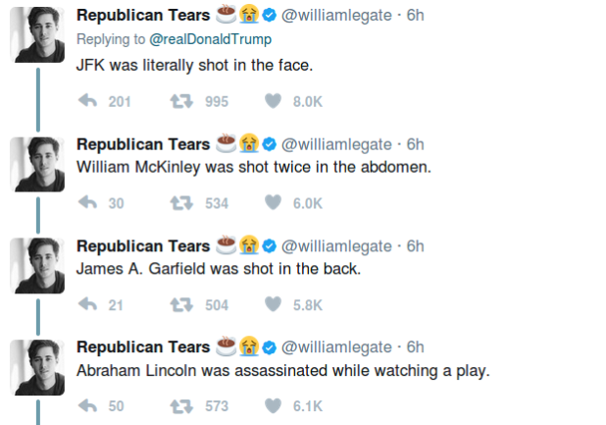
Task: Click the avatar beside the Lincoln tweet
Action: [x=37, y=367]
